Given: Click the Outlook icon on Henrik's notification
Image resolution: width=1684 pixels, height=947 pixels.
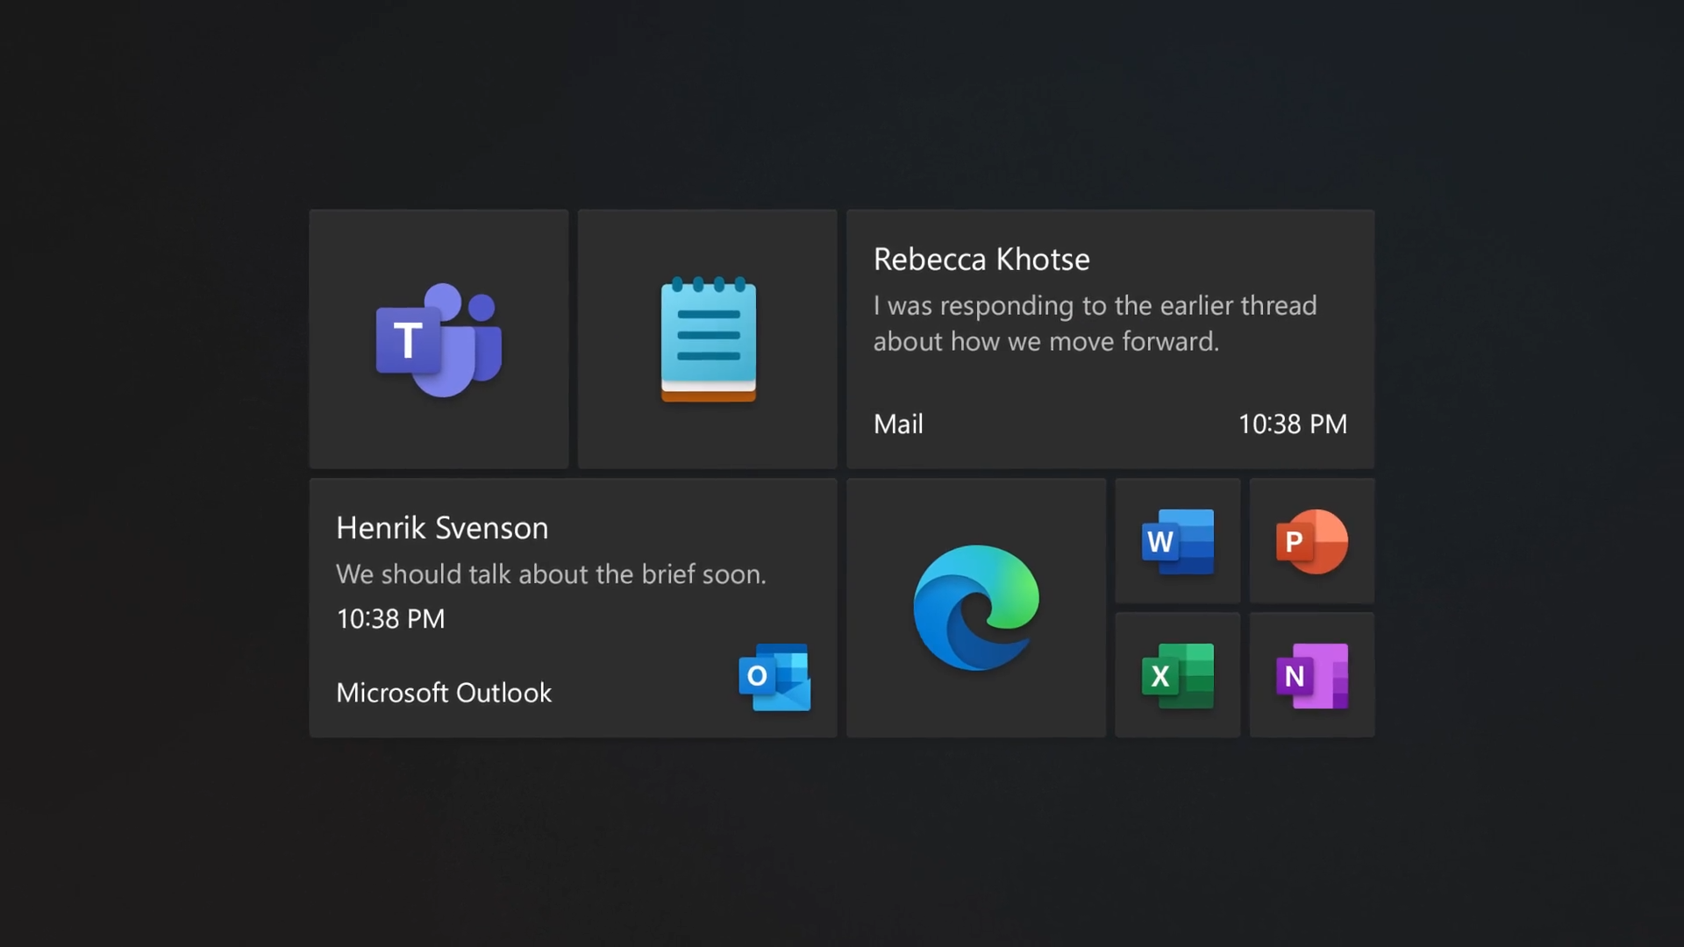Looking at the screenshot, I should pyautogui.click(x=774, y=677).
